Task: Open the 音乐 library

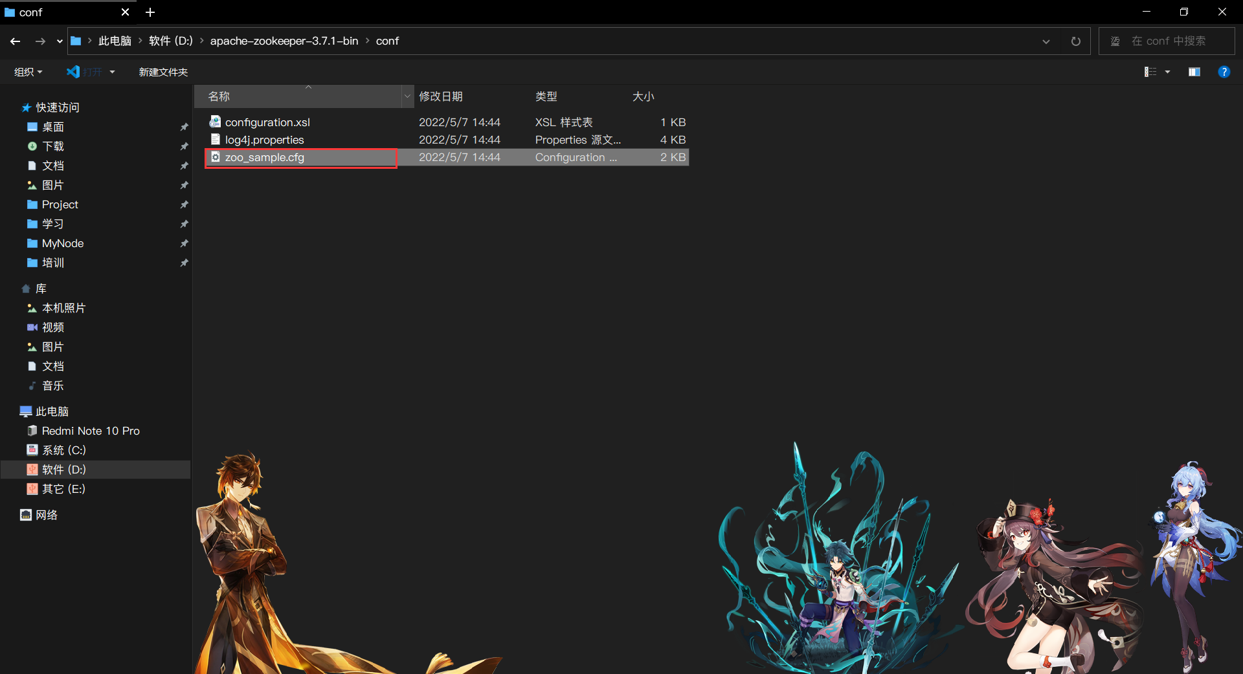Action: [53, 386]
